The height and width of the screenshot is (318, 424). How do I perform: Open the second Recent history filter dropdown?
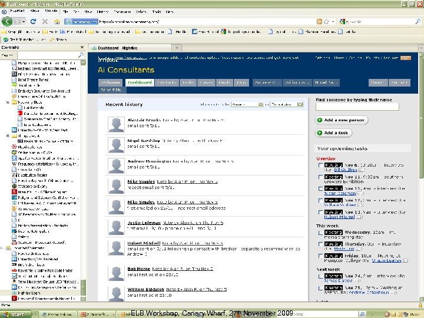coord(286,104)
